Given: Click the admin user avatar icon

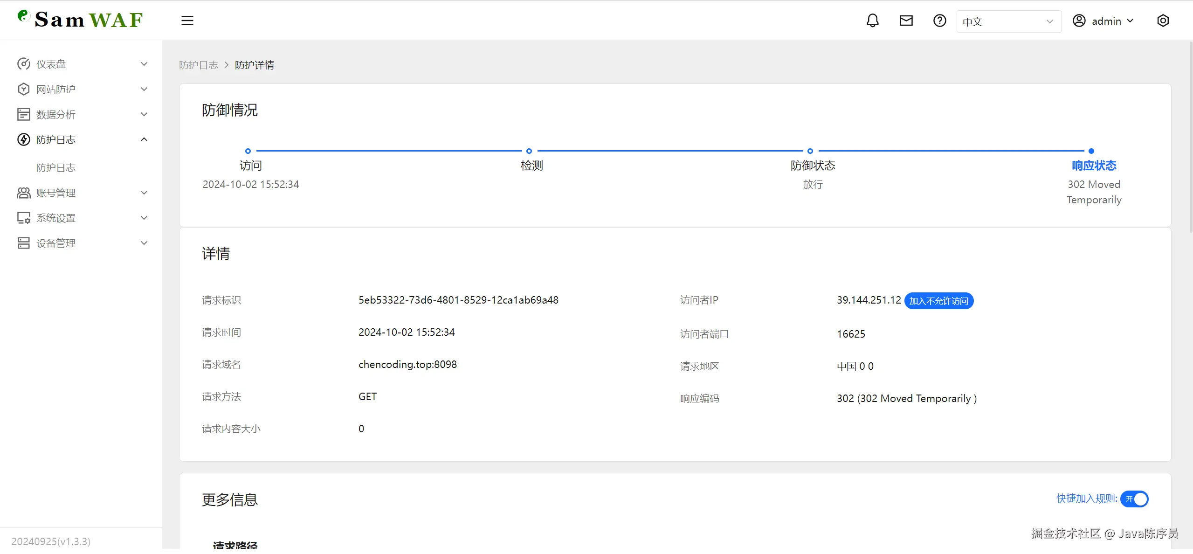Looking at the screenshot, I should tap(1079, 21).
